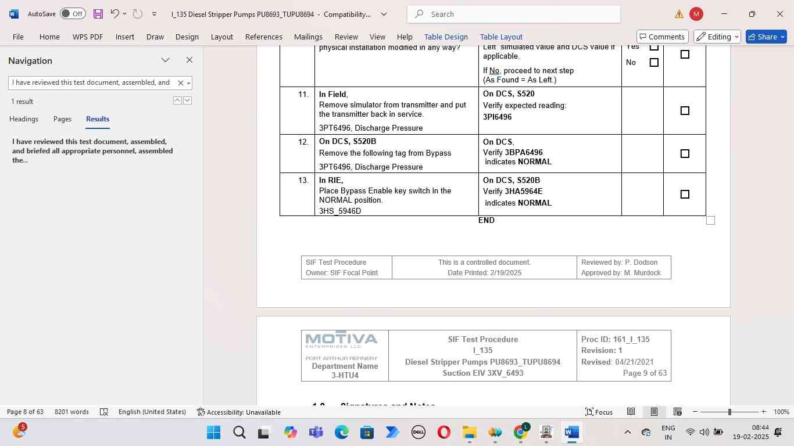794x446 pixels.
Task: Click the 8201 words count
Action: [x=71, y=412]
